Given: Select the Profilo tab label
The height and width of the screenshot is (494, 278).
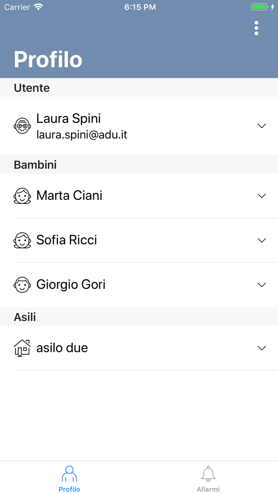Looking at the screenshot, I should (x=69, y=489).
